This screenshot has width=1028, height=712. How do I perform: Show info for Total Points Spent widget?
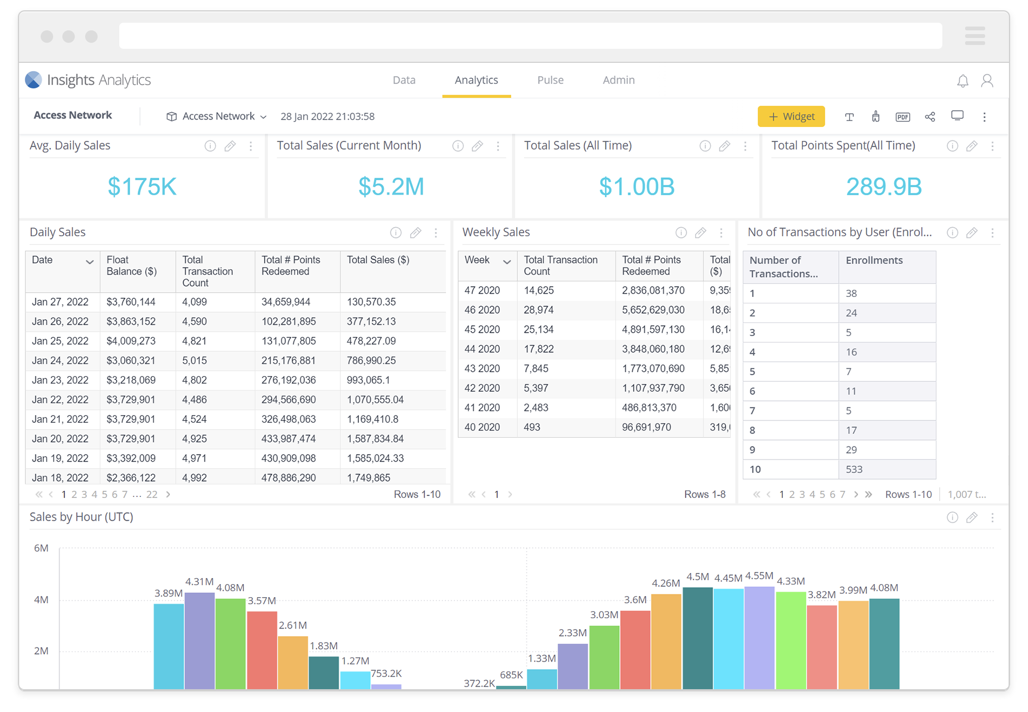point(953,146)
